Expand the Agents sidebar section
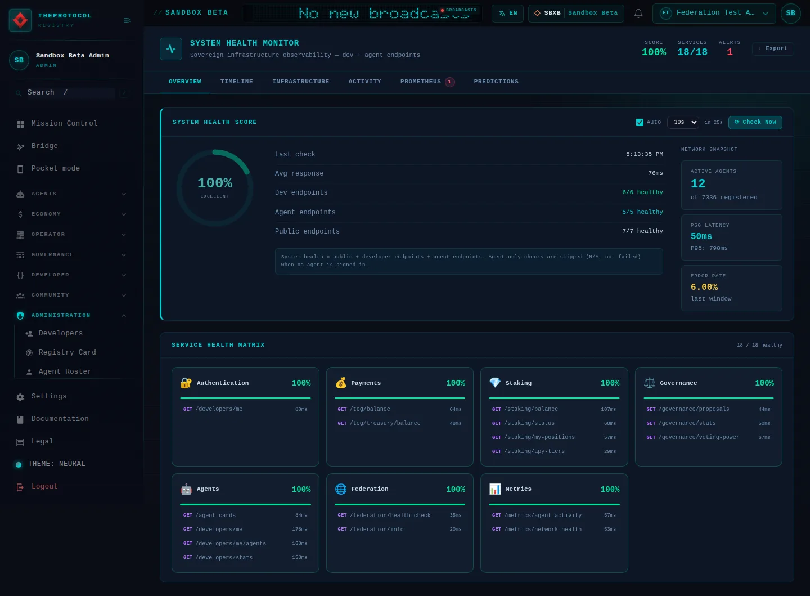This screenshot has width=810, height=596. click(71, 194)
